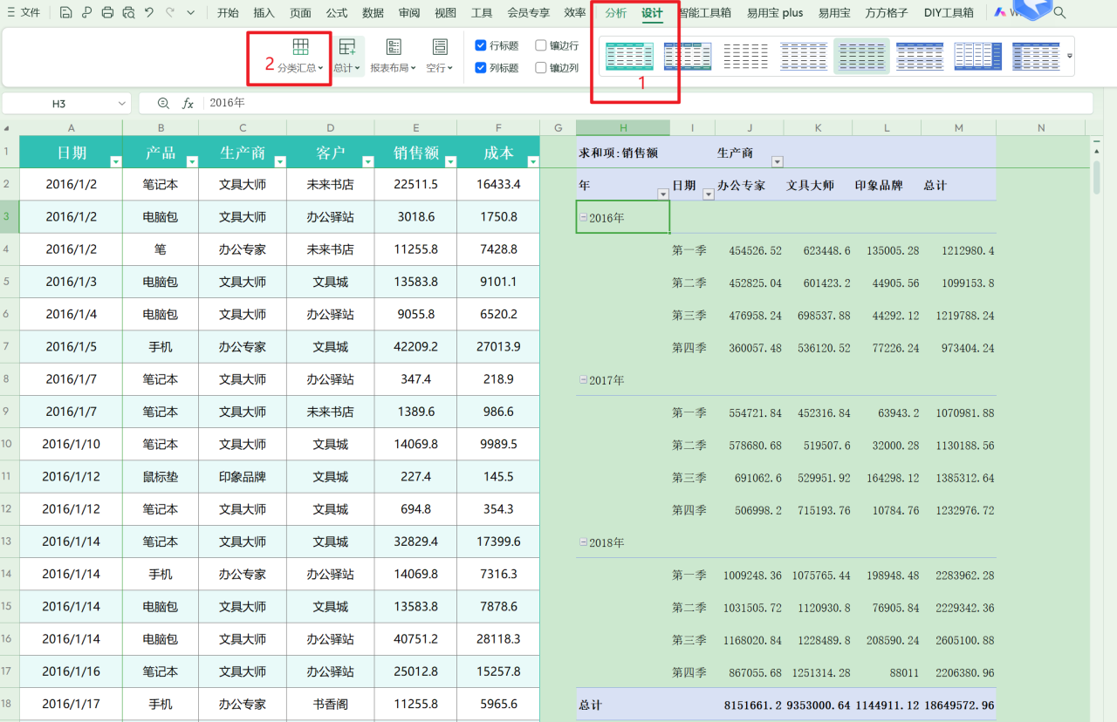Click the Print icon in quick access toolbar
The width and height of the screenshot is (1117, 722).
107,12
